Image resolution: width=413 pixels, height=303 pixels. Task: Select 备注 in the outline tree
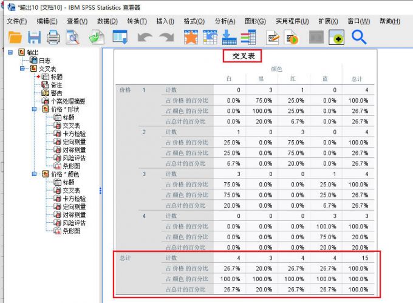pyautogui.click(x=56, y=85)
